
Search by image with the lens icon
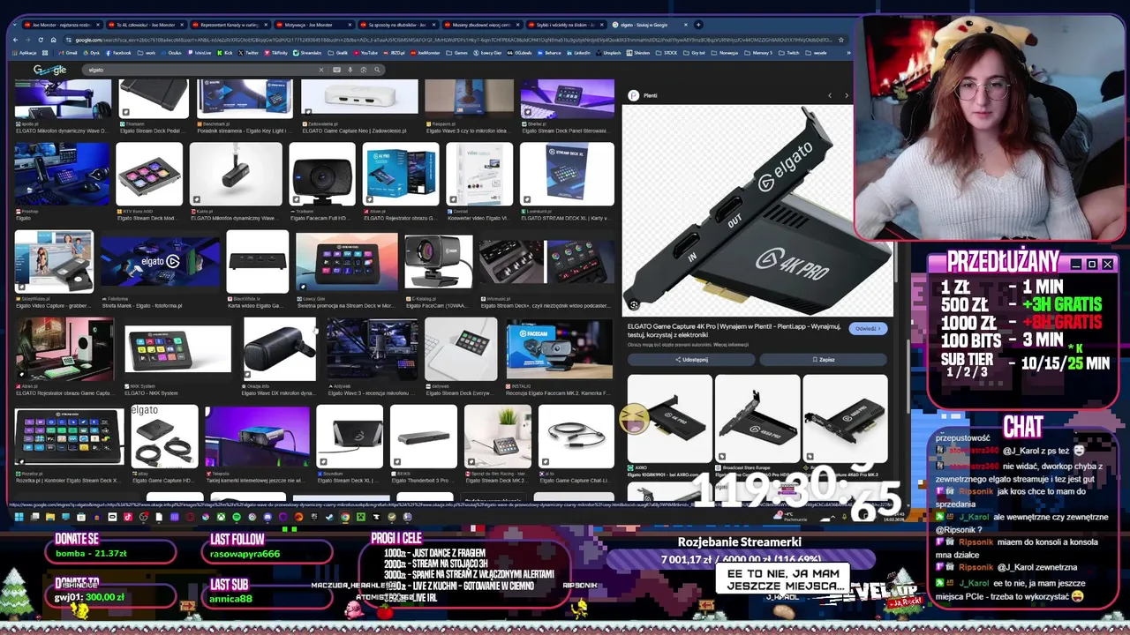364,70
